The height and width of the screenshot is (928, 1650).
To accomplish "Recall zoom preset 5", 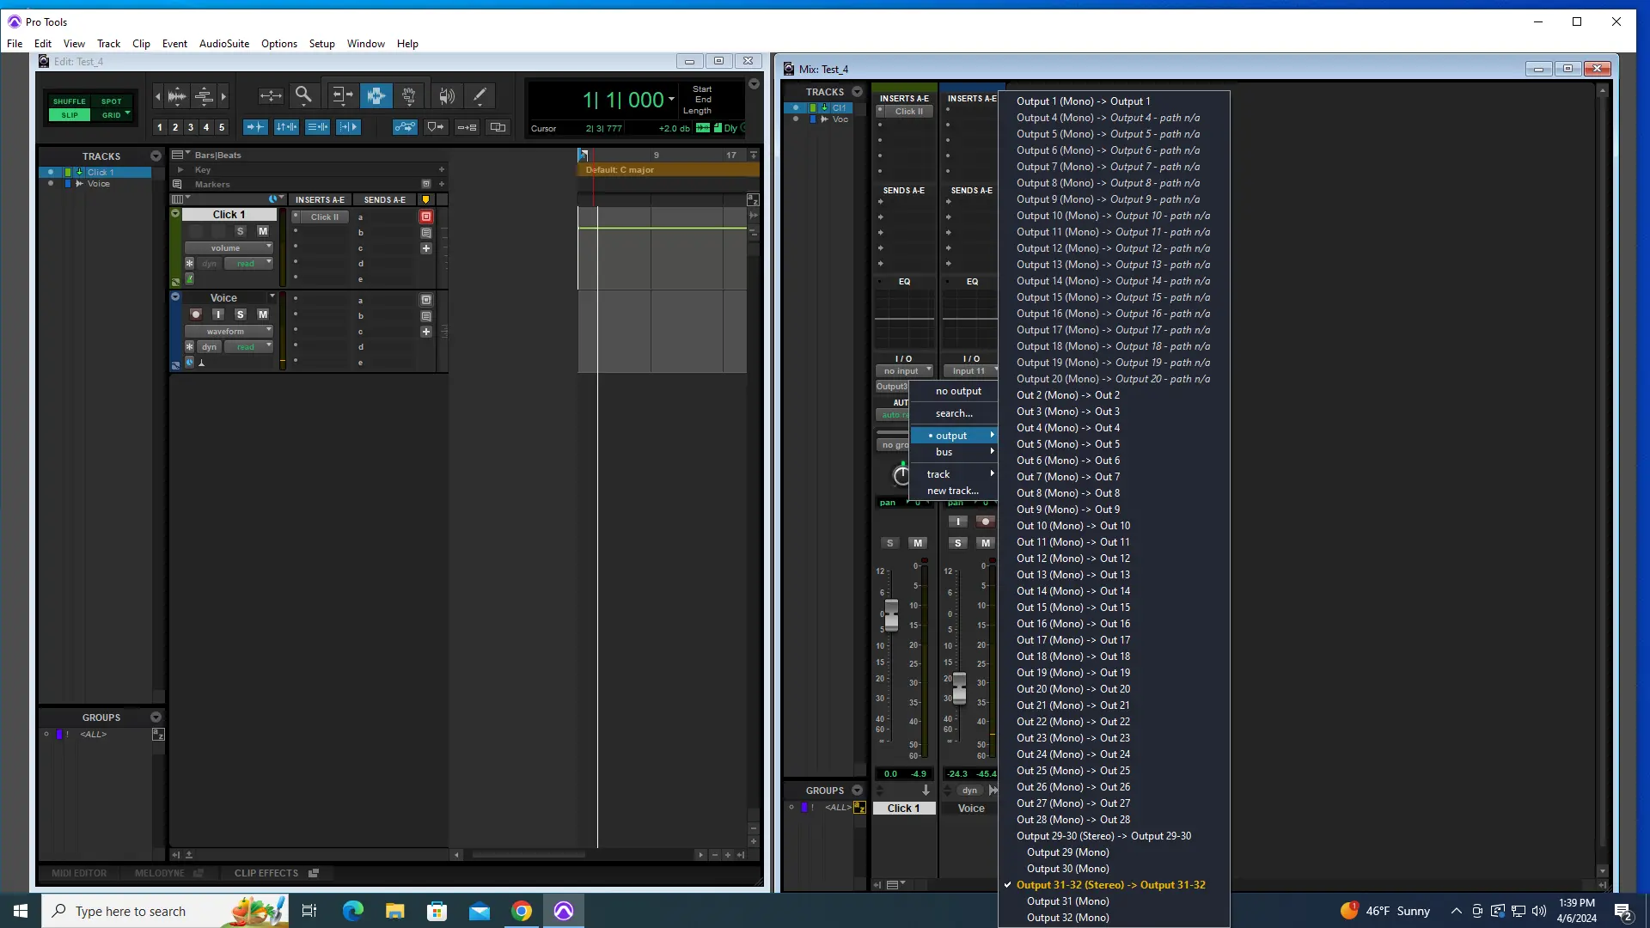I will (222, 127).
